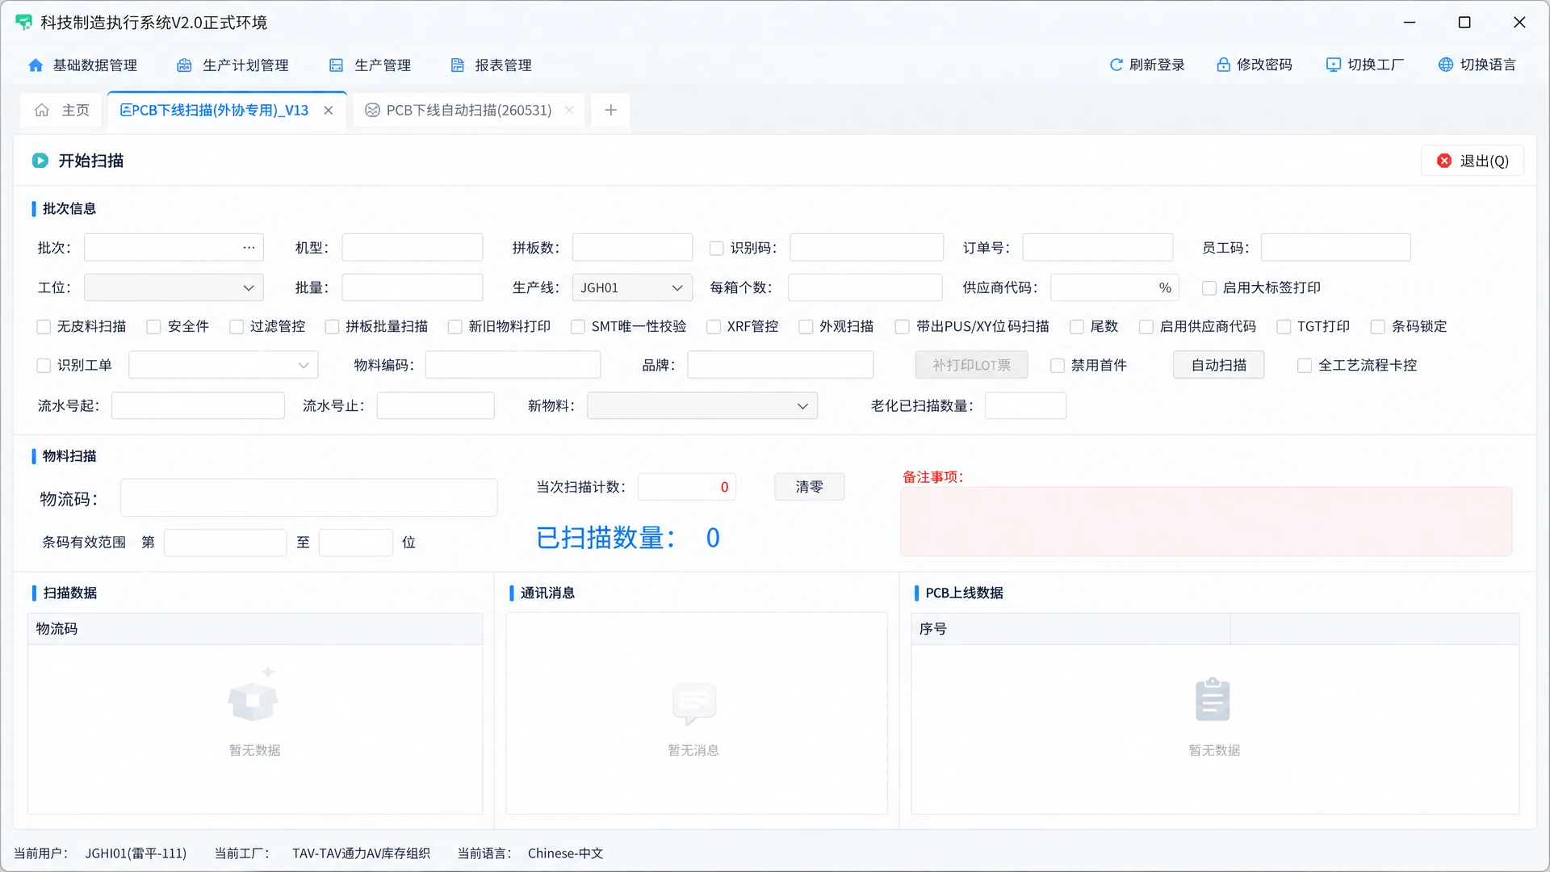Click the 扫描数据 empty-box icon
The height and width of the screenshot is (872, 1550).
pyautogui.click(x=253, y=695)
